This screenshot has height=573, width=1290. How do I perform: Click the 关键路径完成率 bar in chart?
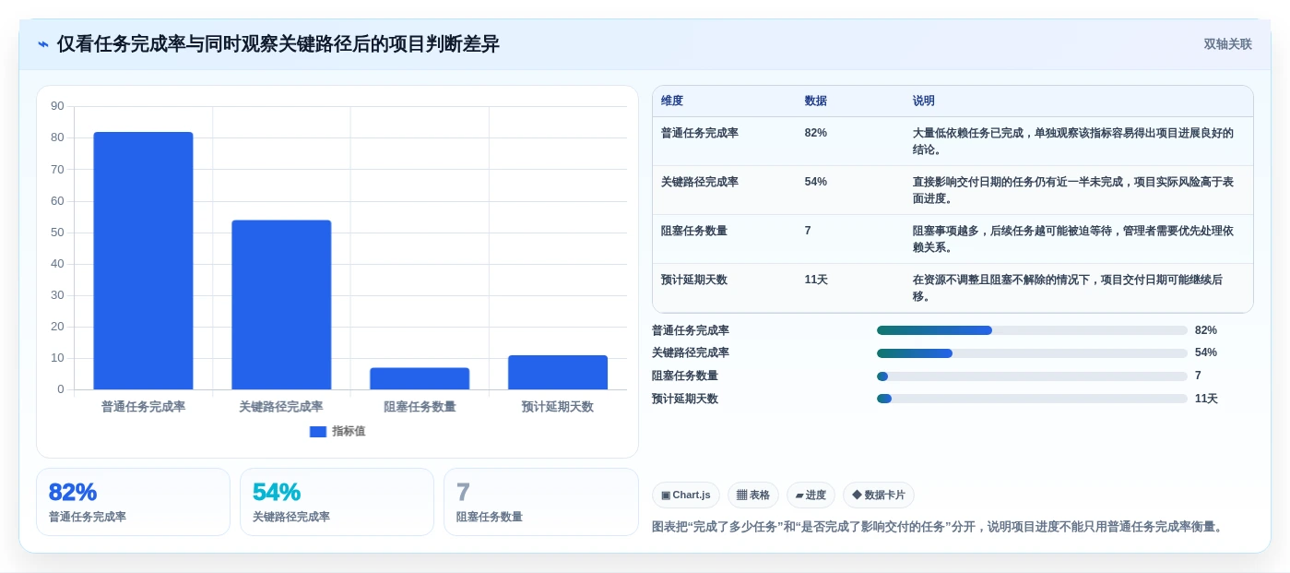tap(281, 304)
